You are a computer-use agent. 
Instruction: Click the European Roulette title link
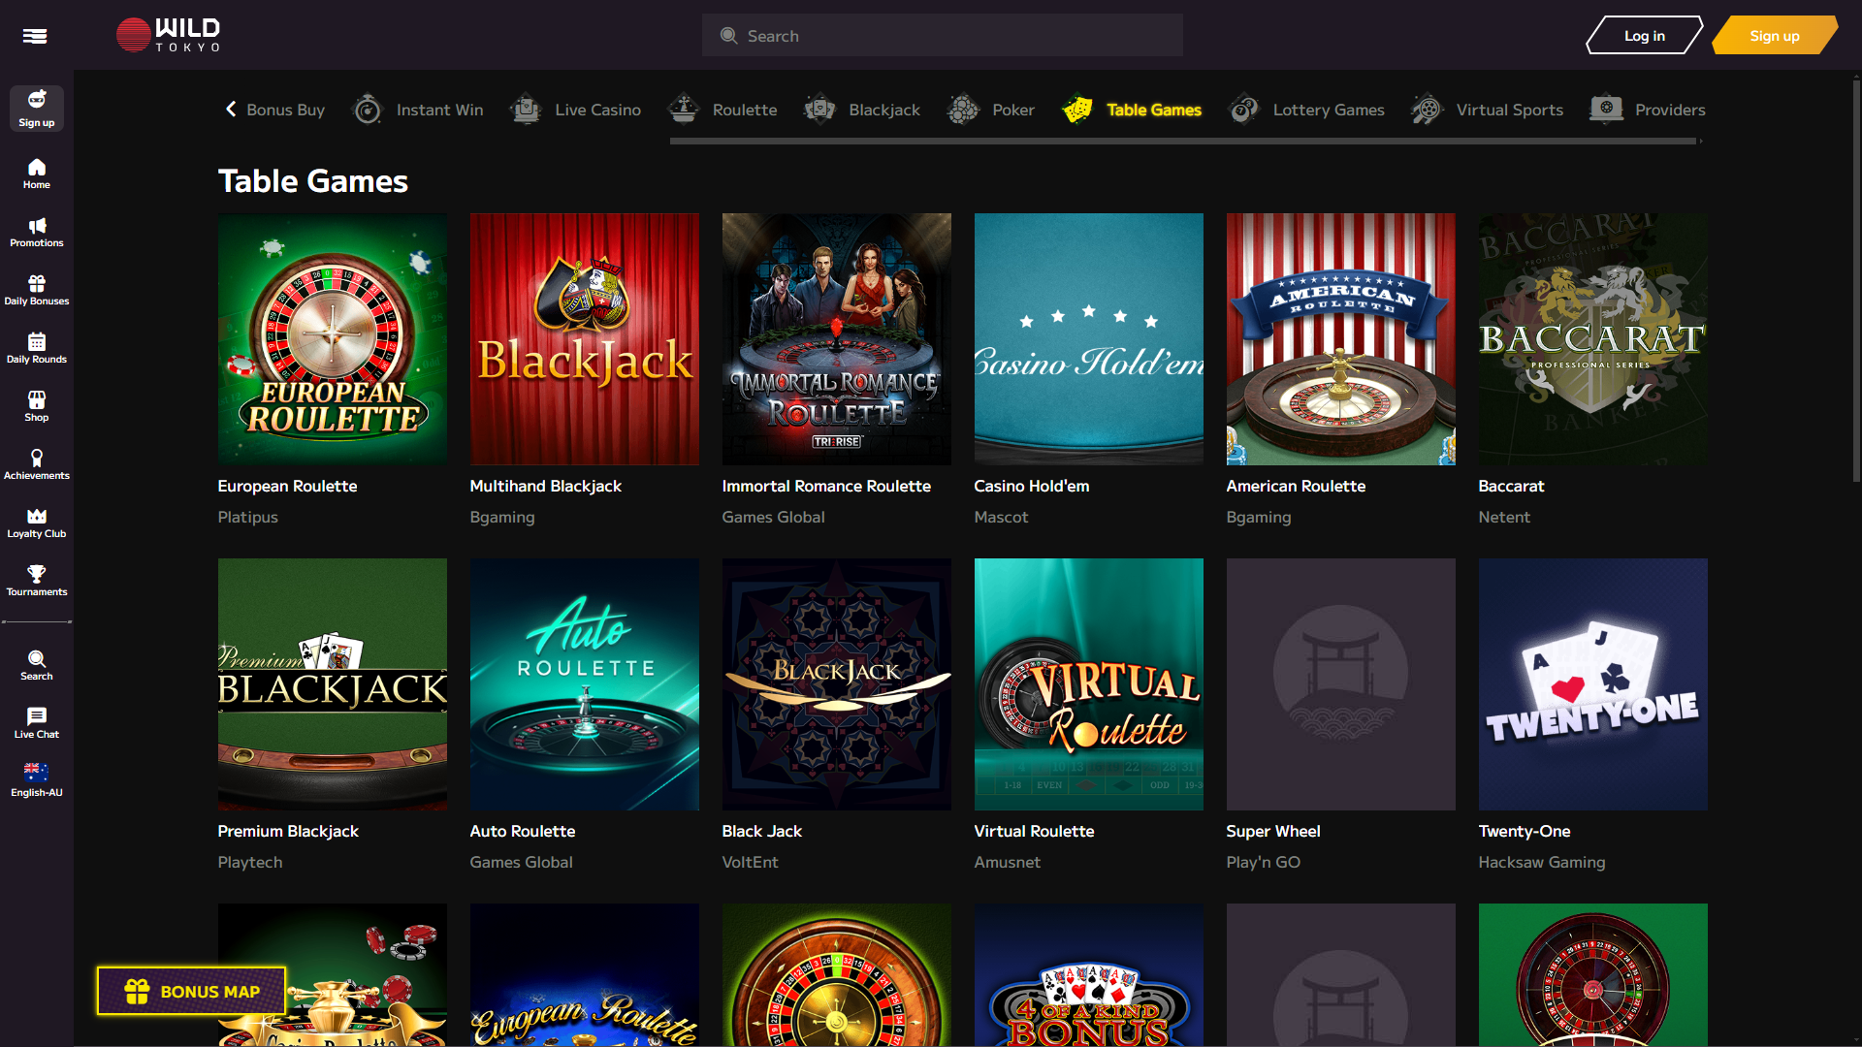[287, 486]
